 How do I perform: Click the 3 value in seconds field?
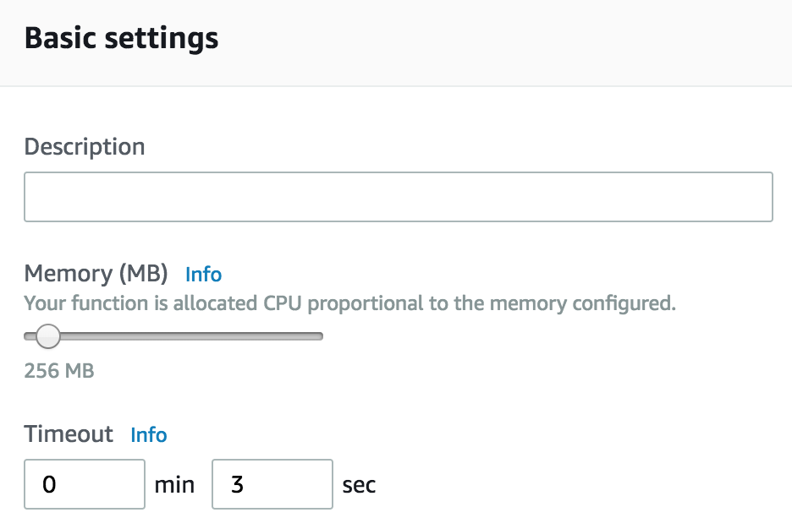tap(238, 484)
